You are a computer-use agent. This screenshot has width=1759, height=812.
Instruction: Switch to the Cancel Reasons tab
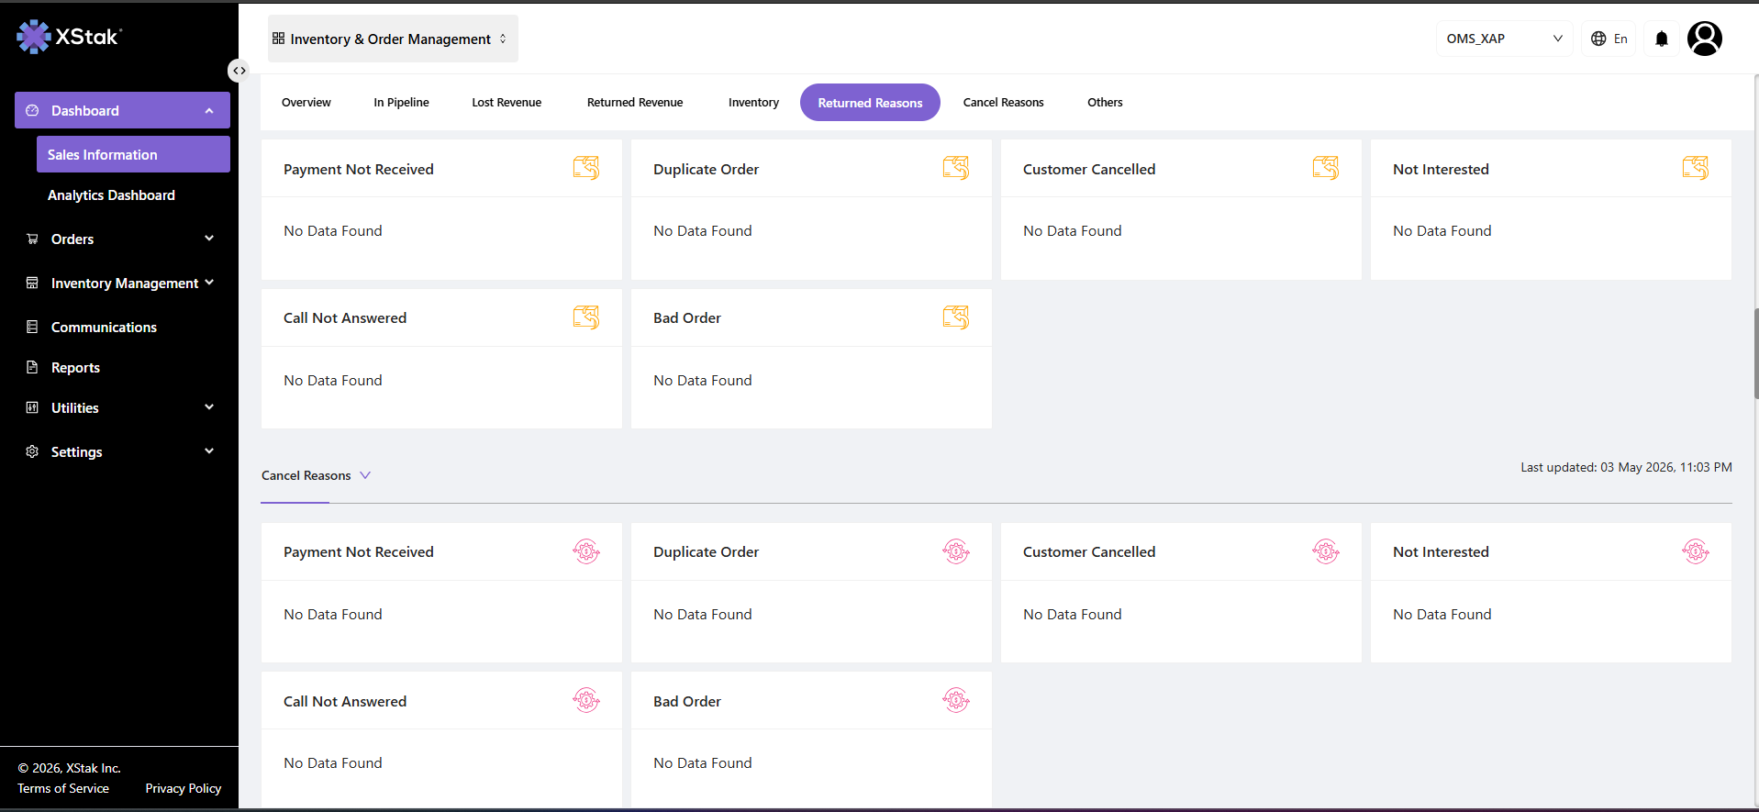tap(1003, 103)
